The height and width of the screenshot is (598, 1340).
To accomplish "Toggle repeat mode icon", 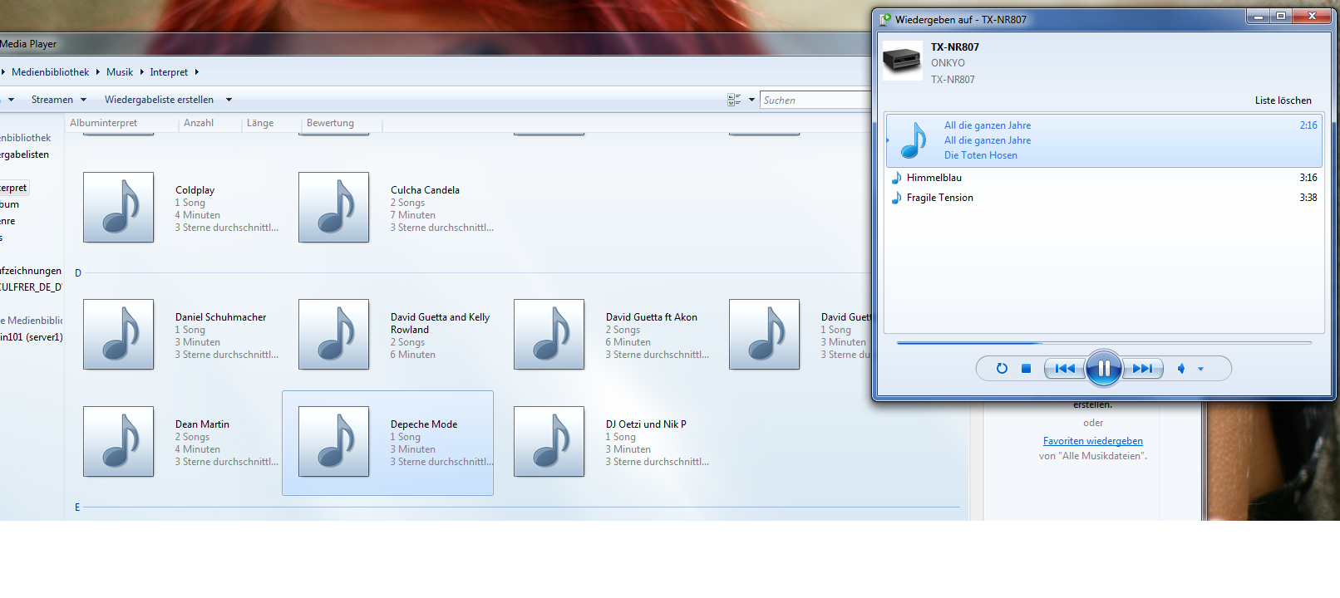I will tap(1002, 369).
